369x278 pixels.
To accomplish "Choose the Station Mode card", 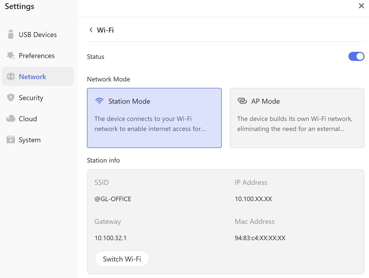I will pos(154,118).
